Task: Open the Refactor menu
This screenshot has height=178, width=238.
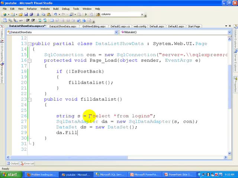Action: 32,9
